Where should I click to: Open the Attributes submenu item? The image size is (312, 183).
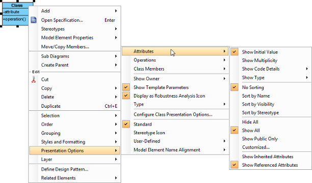[x=175, y=51]
